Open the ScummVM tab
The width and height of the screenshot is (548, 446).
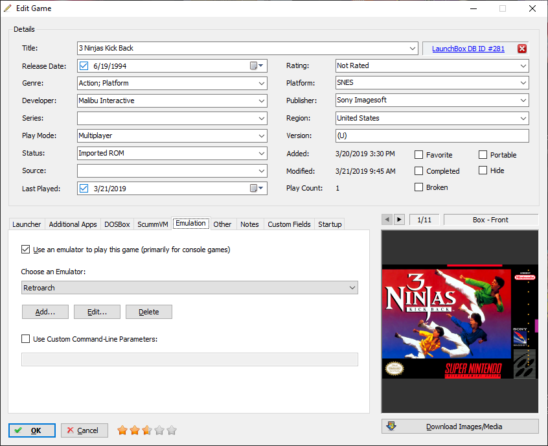[153, 224]
